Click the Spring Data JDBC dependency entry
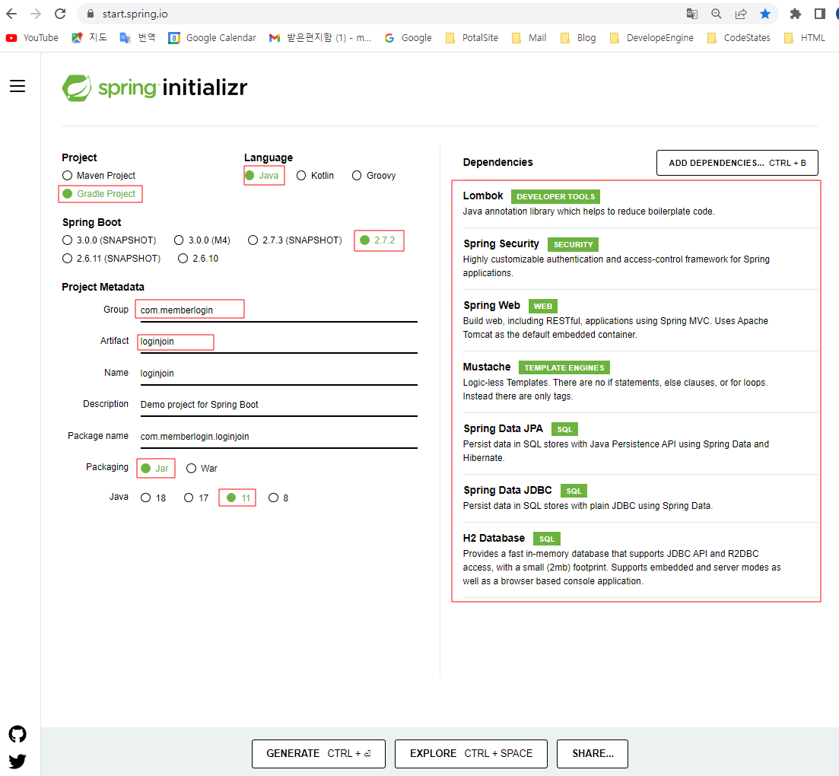 point(640,498)
